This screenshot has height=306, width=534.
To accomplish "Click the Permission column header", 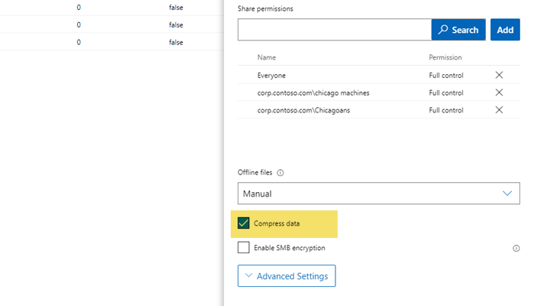I will coord(445,57).
